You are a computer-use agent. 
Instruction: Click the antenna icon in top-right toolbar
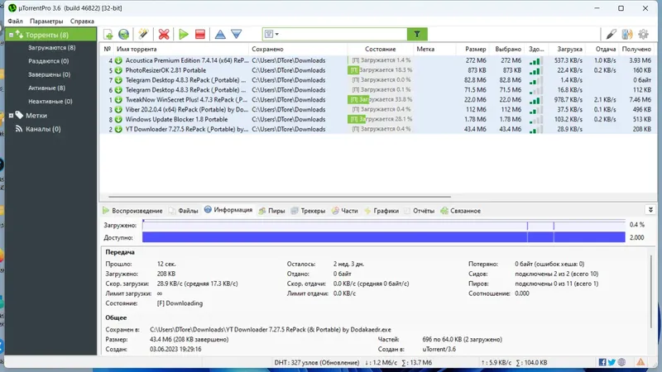click(x=611, y=34)
